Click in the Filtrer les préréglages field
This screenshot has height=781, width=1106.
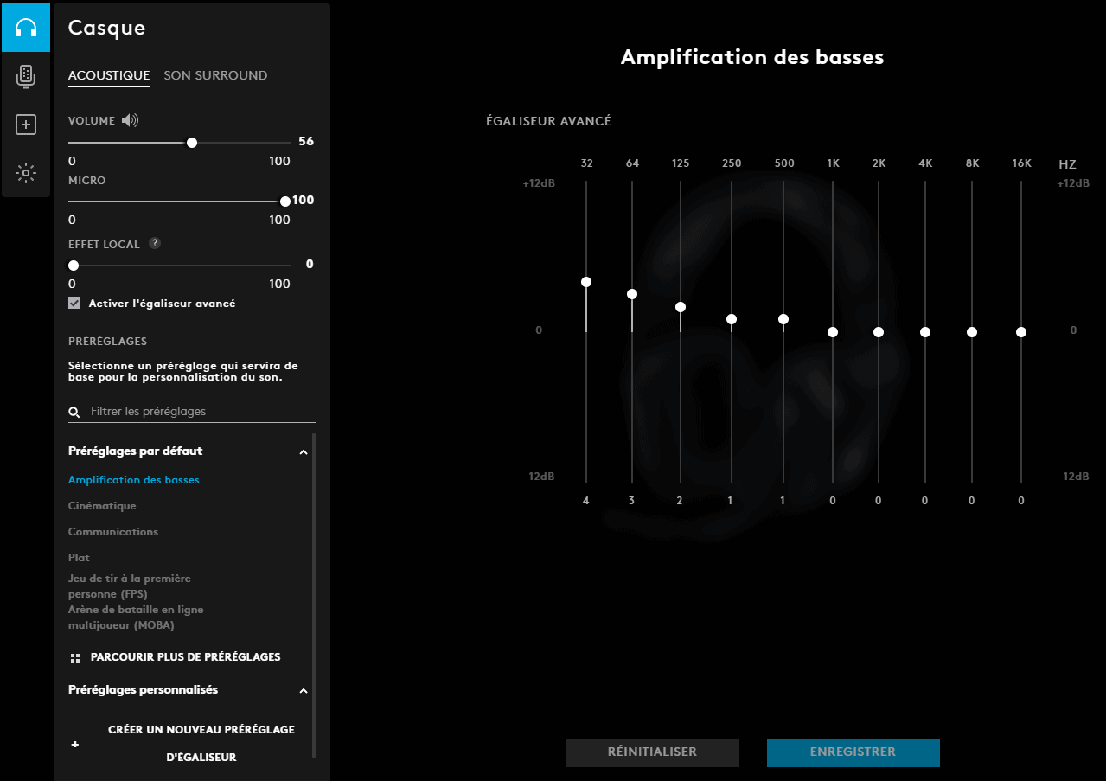199,412
